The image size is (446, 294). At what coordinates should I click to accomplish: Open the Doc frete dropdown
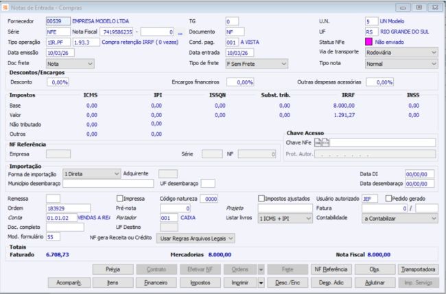click(70, 64)
